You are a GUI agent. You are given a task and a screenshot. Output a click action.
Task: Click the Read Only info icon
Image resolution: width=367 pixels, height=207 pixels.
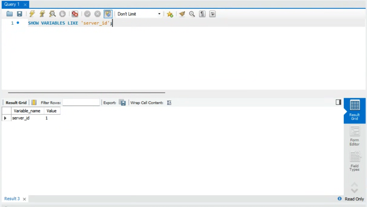[340, 199]
